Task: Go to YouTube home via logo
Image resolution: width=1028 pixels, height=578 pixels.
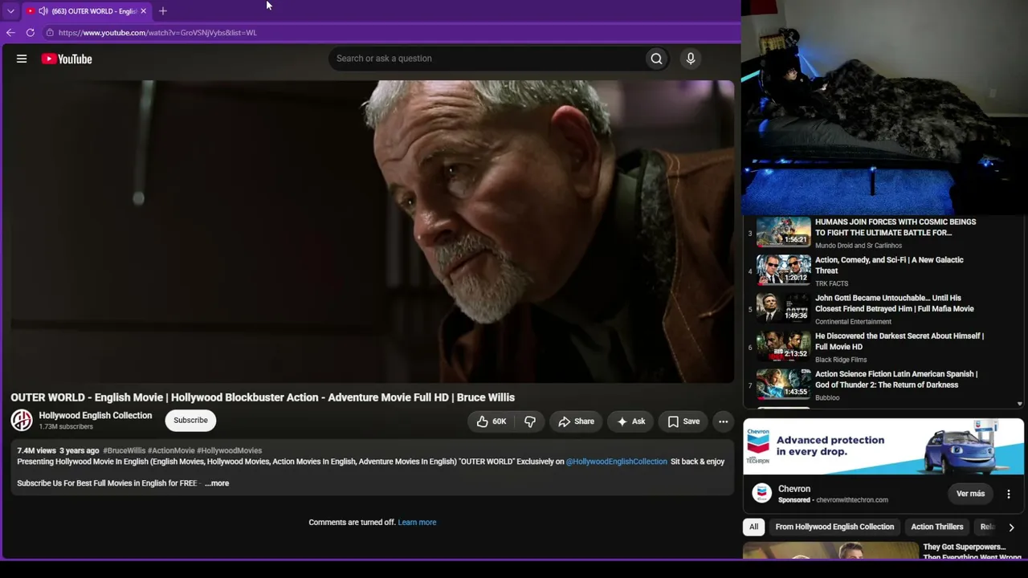Action: click(67, 59)
